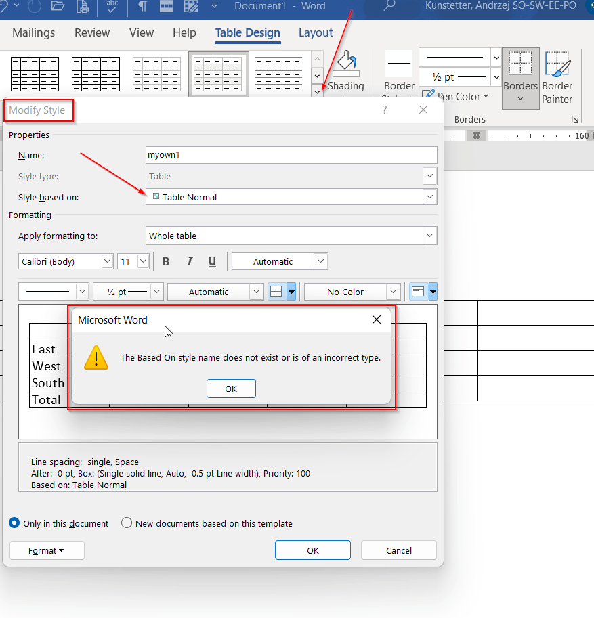Click the Shading paint bucket icon
This screenshot has height=618, width=594.
(346, 64)
